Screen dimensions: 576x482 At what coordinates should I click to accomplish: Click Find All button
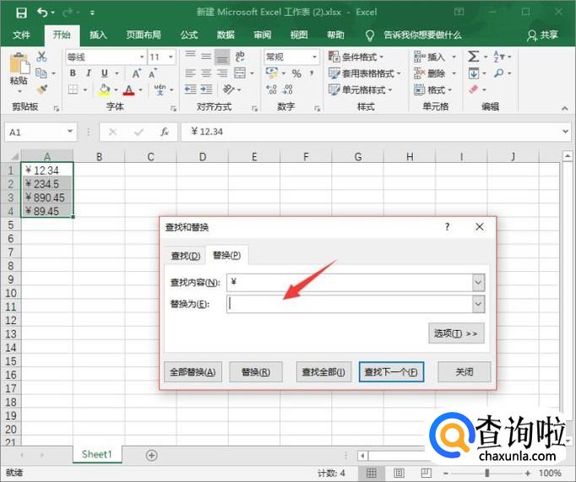[x=323, y=372]
